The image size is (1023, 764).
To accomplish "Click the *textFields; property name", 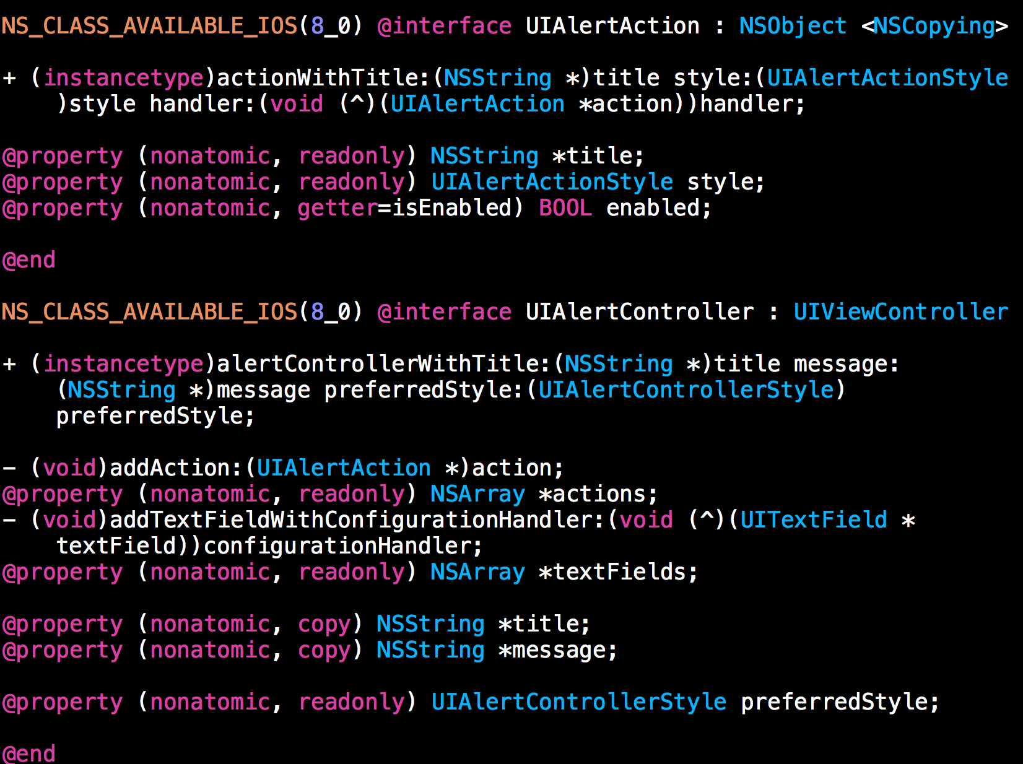I will tap(618, 572).
